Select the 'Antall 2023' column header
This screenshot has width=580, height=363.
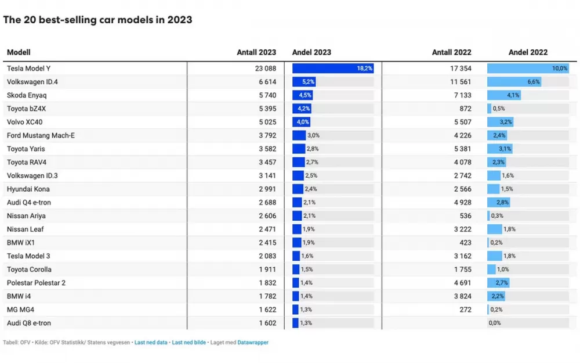[256, 52]
